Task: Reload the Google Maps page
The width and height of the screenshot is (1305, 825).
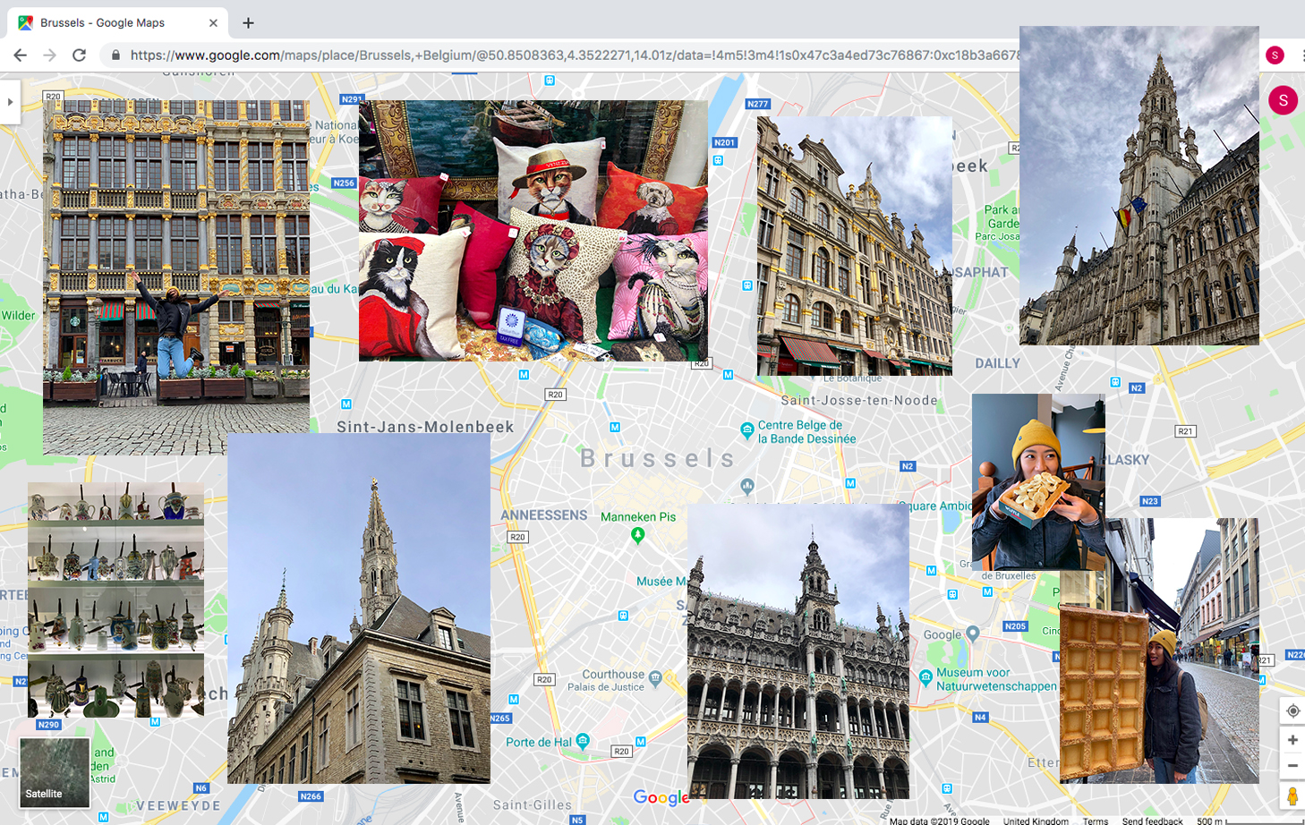Action: point(79,55)
